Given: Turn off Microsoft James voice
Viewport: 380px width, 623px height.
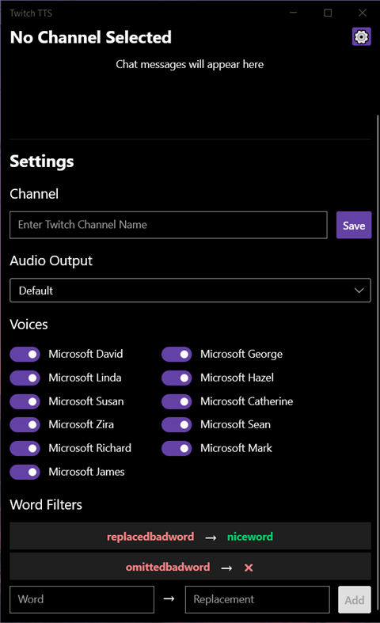Looking at the screenshot, I should click(25, 472).
